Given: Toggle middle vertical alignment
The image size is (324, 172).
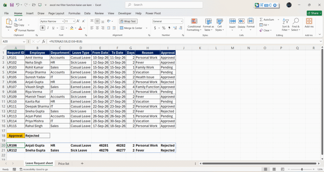Looking at the screenshot, I should (x=97, y=21).
